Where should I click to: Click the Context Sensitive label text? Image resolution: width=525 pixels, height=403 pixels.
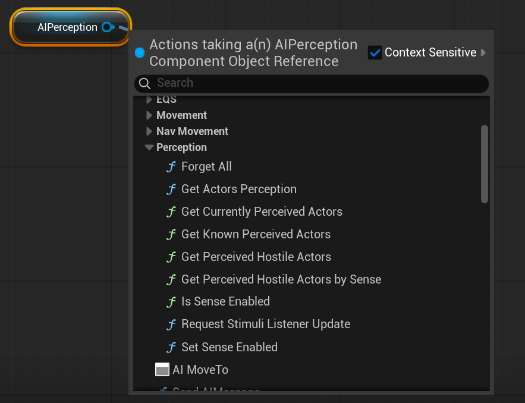pos(430,52)
